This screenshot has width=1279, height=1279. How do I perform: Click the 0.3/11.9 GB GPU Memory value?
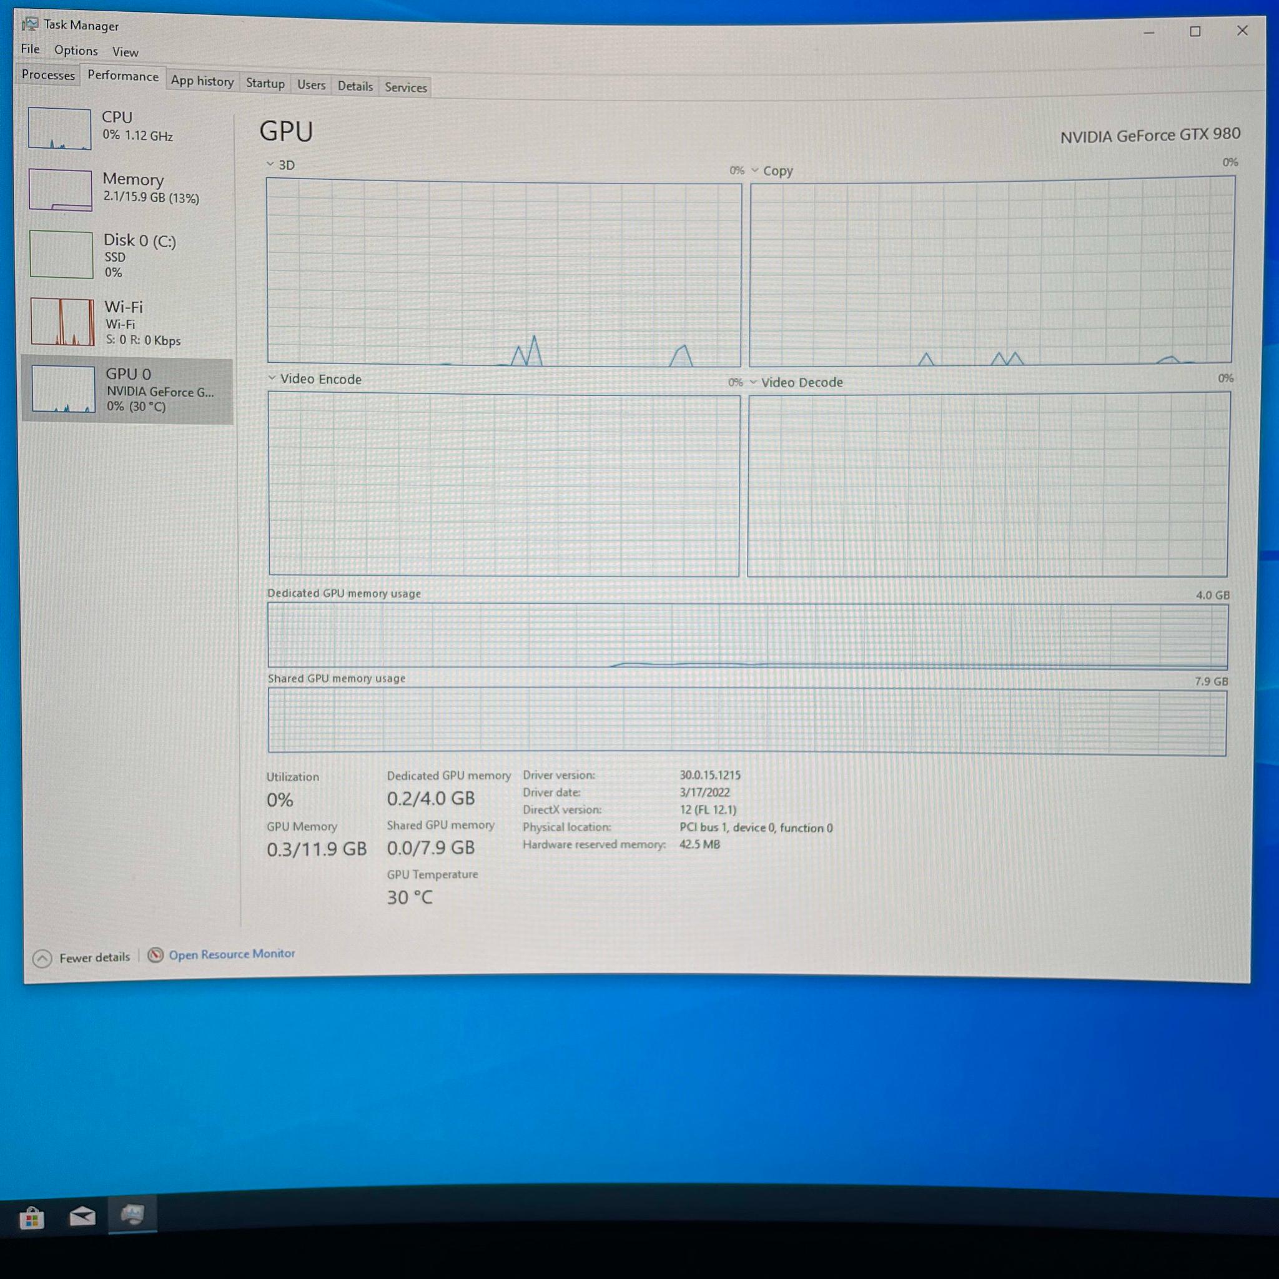click(317, 849)
